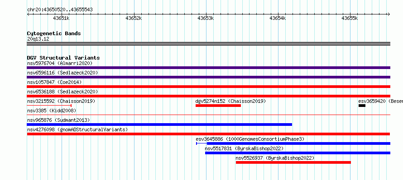
Task: Click the left arrow of the ruler
Action: 28,14
